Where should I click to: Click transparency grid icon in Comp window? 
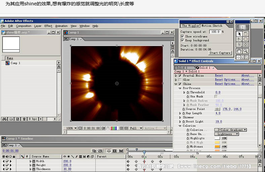126,128
